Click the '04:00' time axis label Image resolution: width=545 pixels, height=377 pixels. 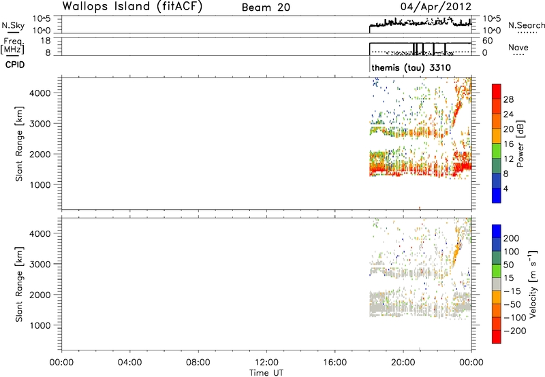(x=130, y=363)
